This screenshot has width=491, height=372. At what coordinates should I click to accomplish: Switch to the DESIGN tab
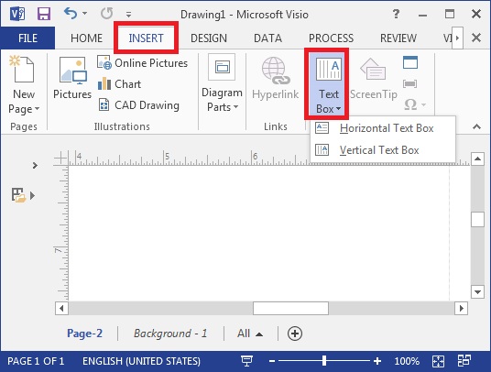click(x=209, y=38)
